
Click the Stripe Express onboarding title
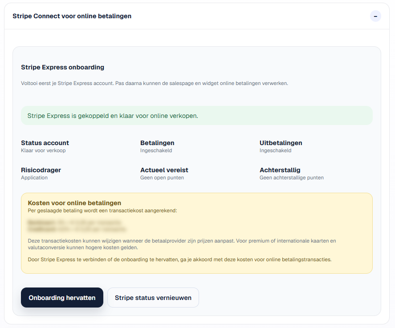[62, 67]
